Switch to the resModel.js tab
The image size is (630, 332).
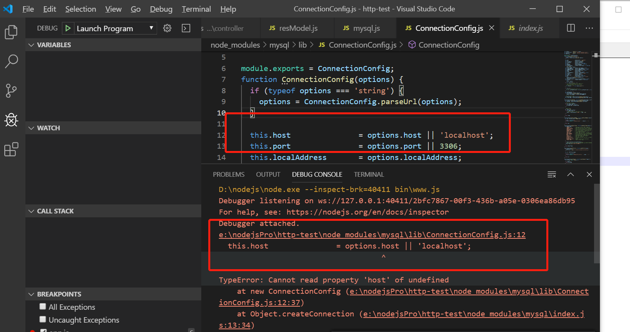click(297, 28)
